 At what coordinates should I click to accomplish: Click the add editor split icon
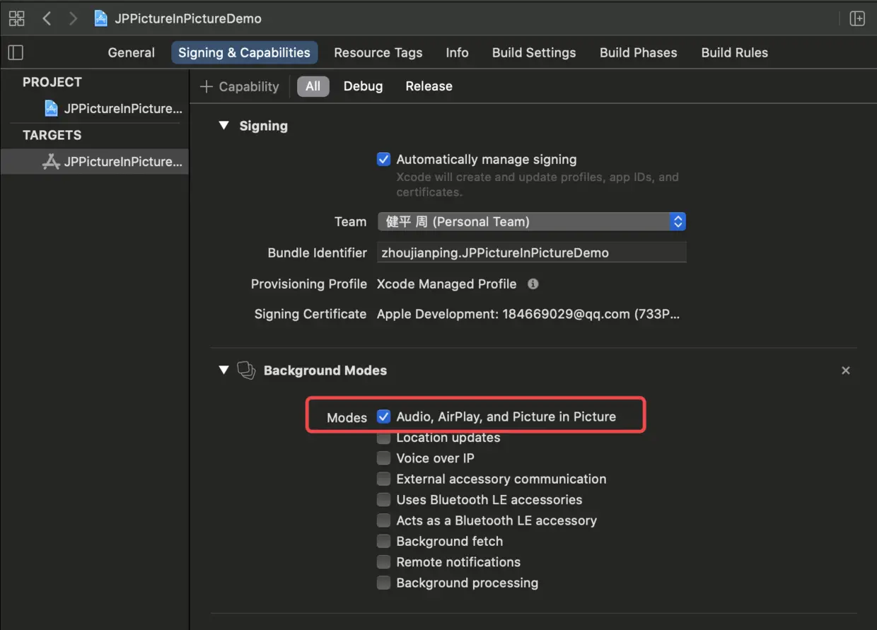point(857,18)
